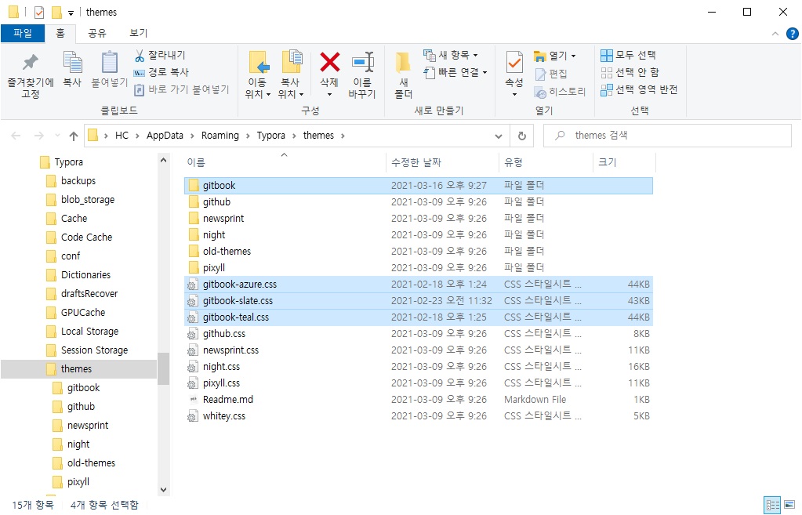Paste shortcut with 바로 가기 붙여넣기
802x515 pixels.
pyautogui.click(x=182, y=89)
